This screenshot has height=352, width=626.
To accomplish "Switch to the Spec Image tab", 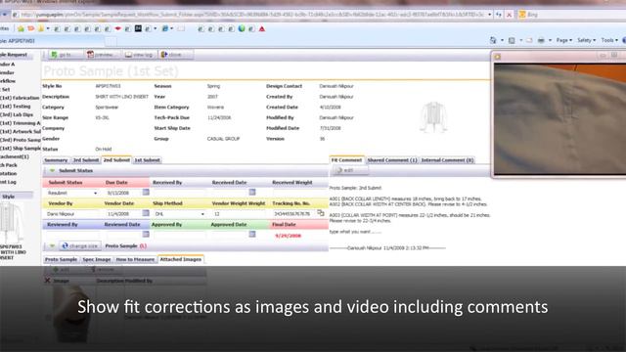I will (x=97, y=259).
